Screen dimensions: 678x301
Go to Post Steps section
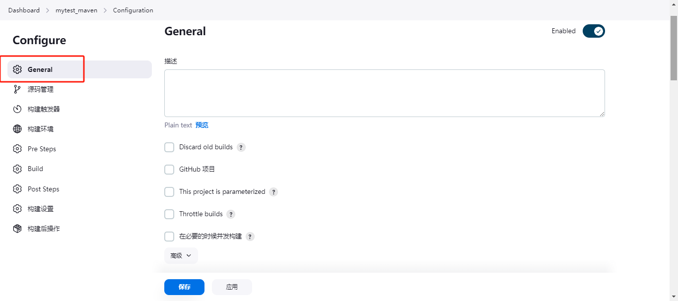coord(43,189)
